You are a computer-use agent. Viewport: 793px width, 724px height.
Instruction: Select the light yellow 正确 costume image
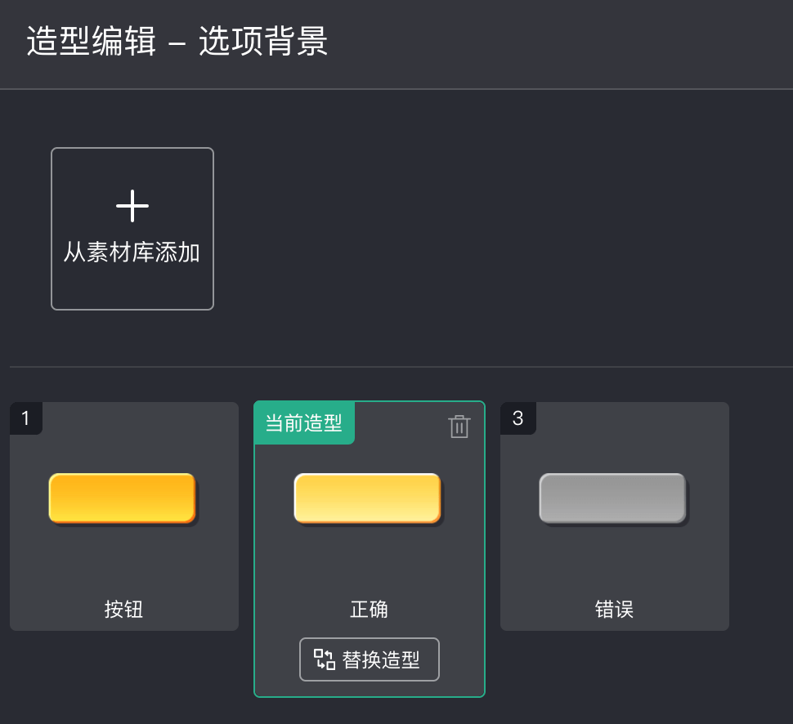(x=368, y=498)
